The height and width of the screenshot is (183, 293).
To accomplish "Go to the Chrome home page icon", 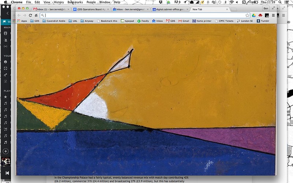I will [x=36, y=15].
